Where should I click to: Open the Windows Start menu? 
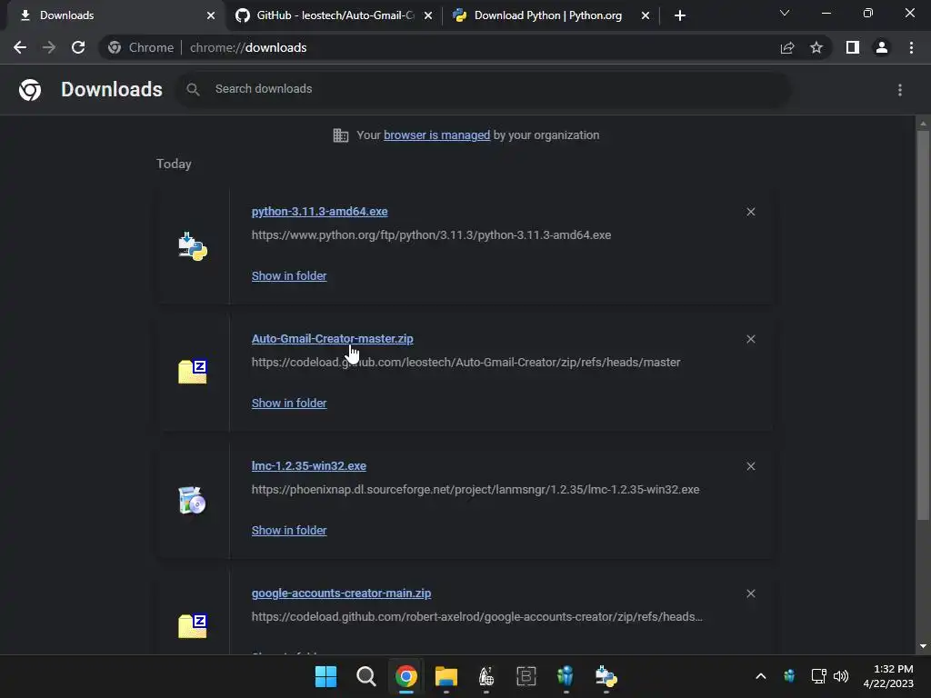325,676
